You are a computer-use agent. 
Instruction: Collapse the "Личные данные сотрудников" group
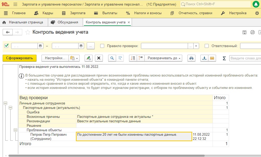coord(5,103)
